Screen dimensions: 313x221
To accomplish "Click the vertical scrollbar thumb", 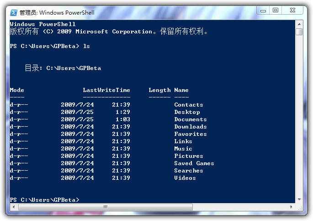I will click(x=299, y=32).
